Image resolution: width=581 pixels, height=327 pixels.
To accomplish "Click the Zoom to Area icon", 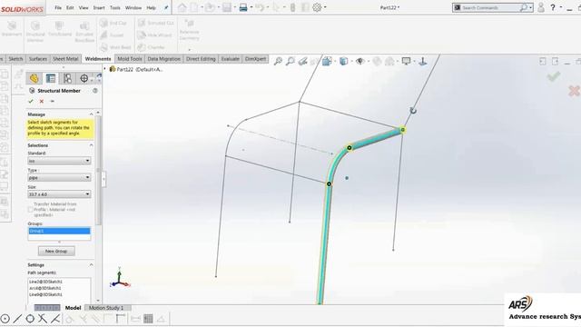I will 290,61.
